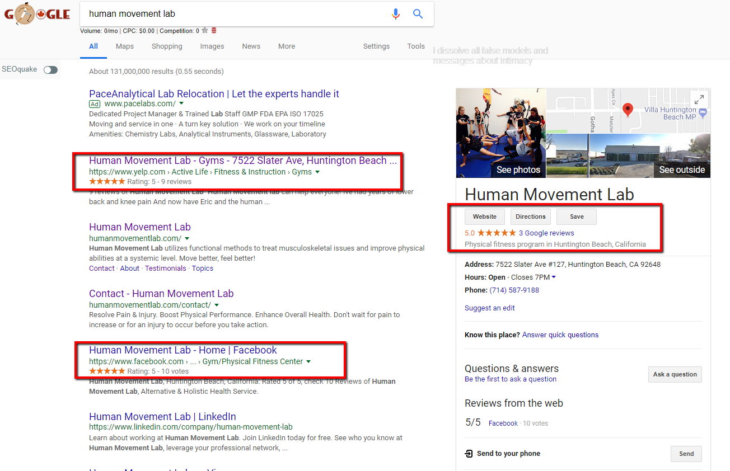Click the Send button
Screen dimensions: 730x471
tap(686, 454)
